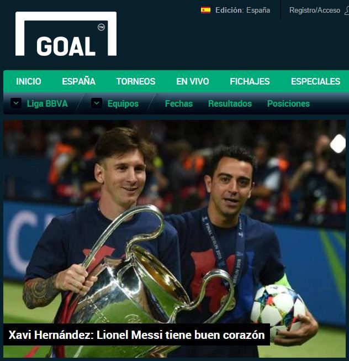Click the featured photo with the trophy
Image resolution: width=349 pixels, height=361 pixels.
pyautogui.click(x=174, y=239)
